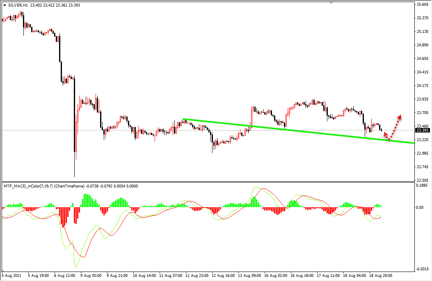This screenshot has height=281, width=432.
Task: Click the 10 Aug 14:00 time label
Action: click(x=144, y=276)
